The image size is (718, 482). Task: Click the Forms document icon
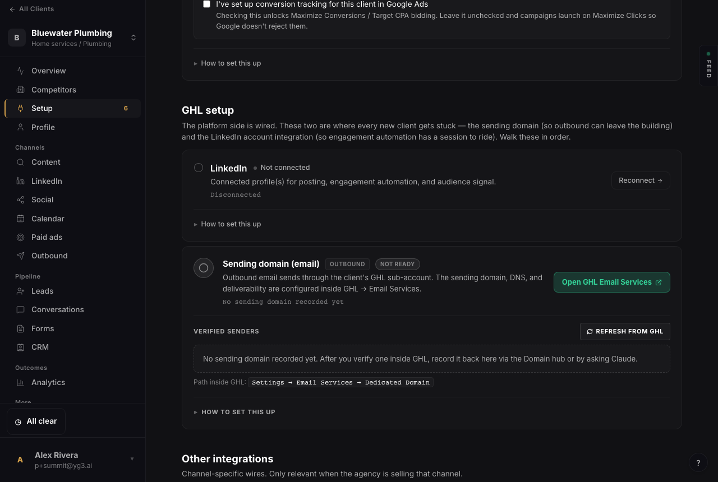20,328
